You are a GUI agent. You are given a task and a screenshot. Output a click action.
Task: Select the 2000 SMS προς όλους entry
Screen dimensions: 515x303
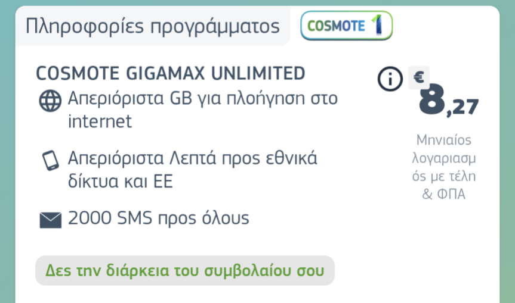point(158,218)
